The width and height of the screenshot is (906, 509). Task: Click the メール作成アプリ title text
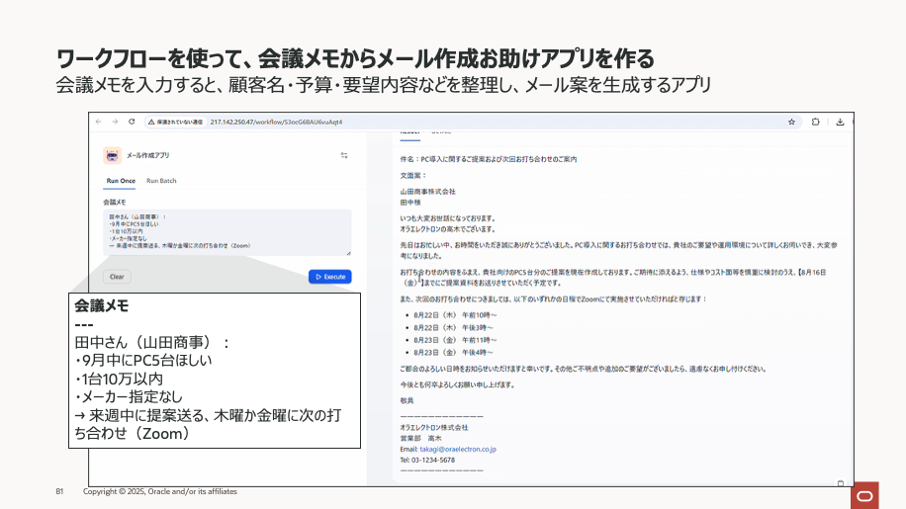point(148,155)
